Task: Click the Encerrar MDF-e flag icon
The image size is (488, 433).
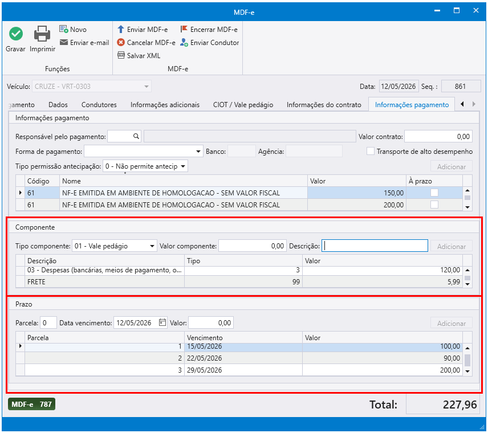Action: [x=184, y=29]
